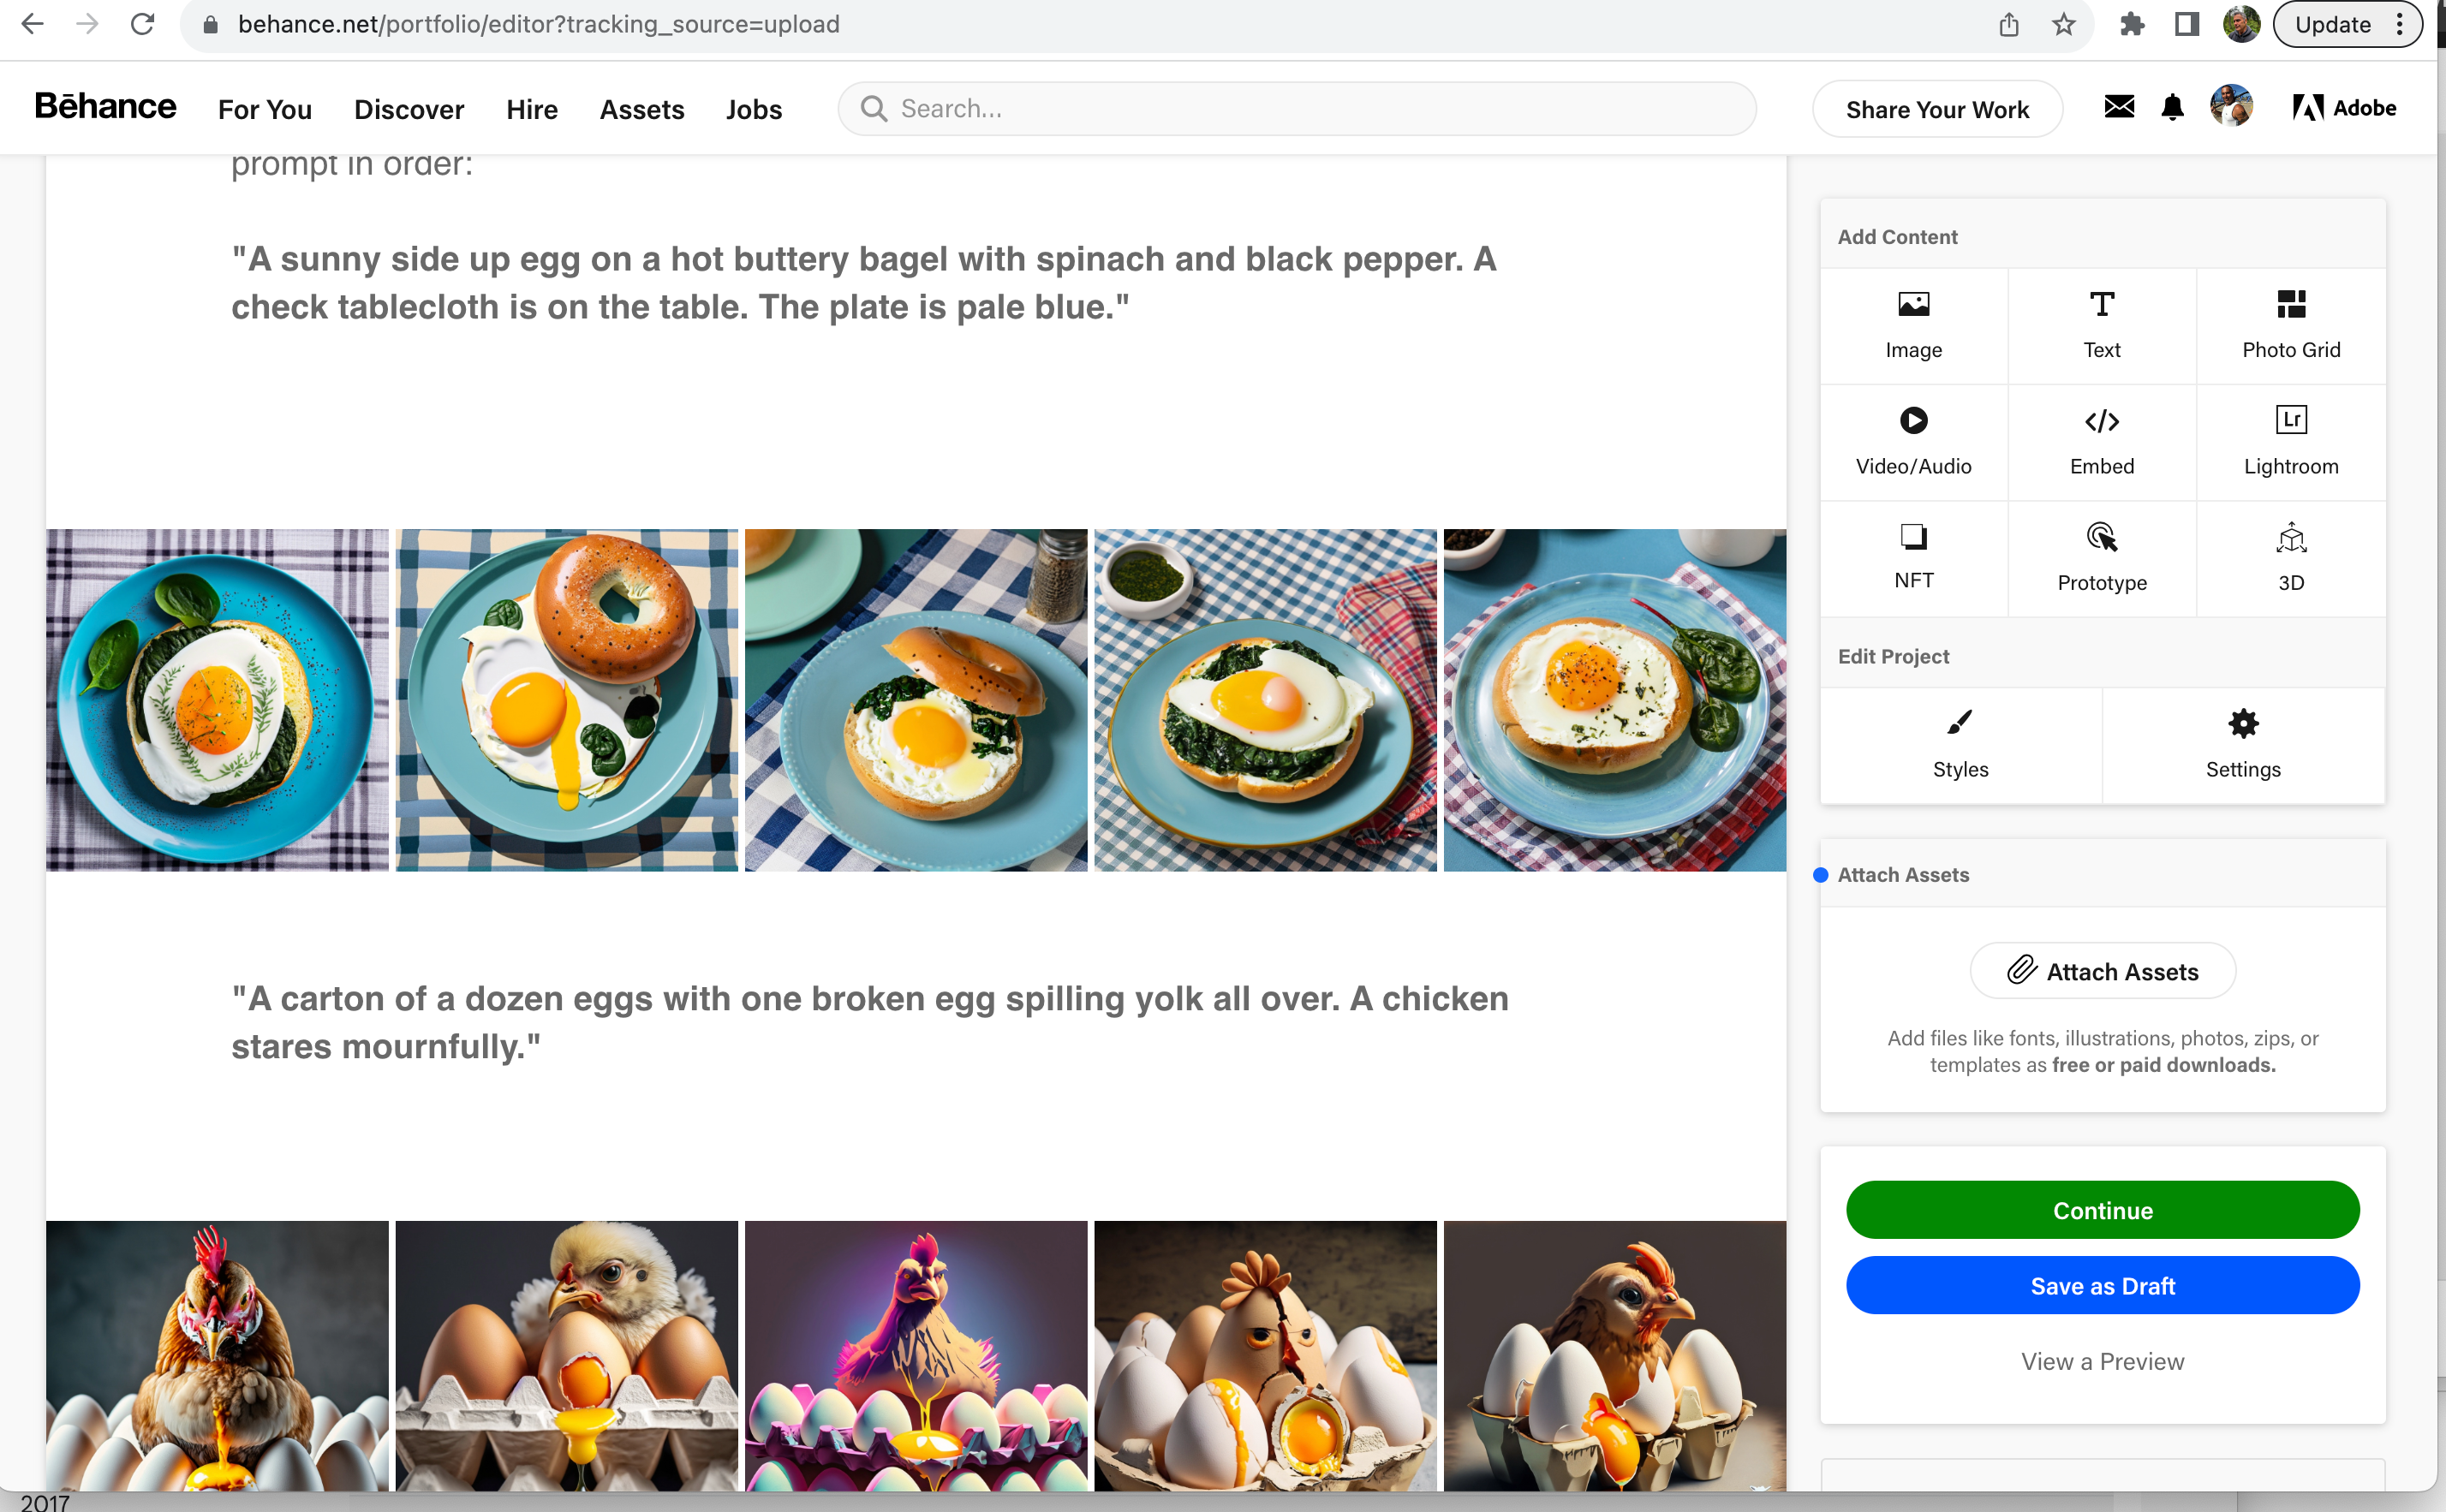Open messages envelope icon
Image resolution: width=2446 pixels, height=1512 pixels.
[x=2118, y=107]
